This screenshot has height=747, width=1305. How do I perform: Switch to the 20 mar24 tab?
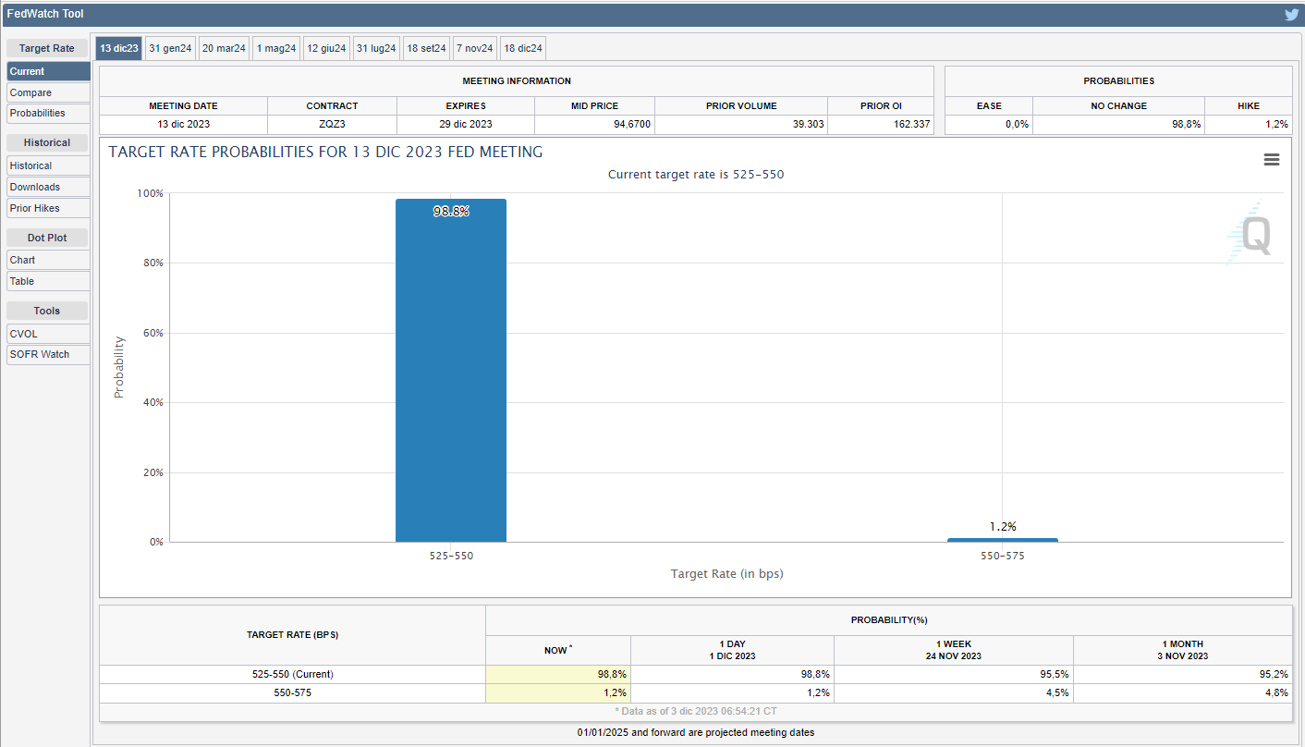click(224, 48)
